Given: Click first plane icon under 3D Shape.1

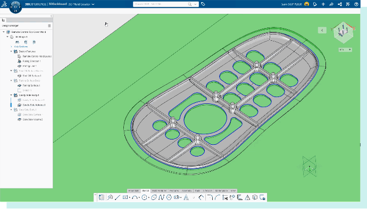Looking at the screenshot, I should 17,42.
